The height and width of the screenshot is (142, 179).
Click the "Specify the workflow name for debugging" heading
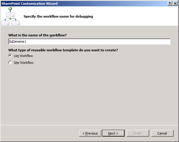(58, 16)
